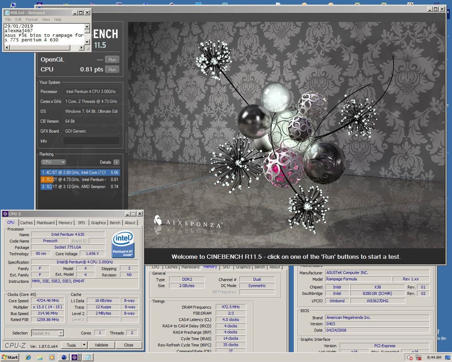452x362 pixels.
Task: Switch to CPU-Z via its taskbar icon
Action: [75, 357]
